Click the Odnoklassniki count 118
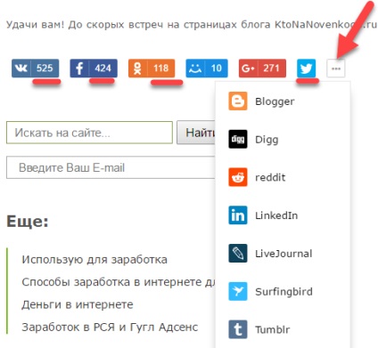Image resolution: width=378 pixels, height=348 pixels. tap(161, 69)
